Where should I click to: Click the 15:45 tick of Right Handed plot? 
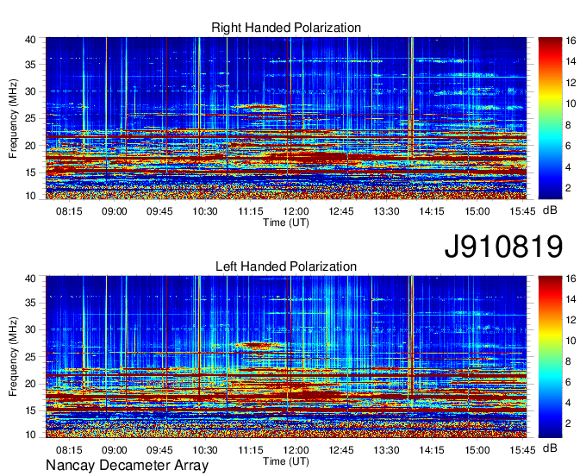(522, 211)
